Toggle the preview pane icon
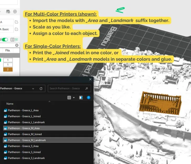 [81, 98]
